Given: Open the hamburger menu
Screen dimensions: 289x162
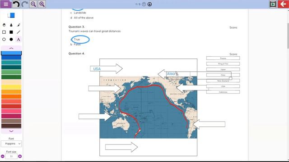Looking at the screenshot, I should [x=6, y=4].
